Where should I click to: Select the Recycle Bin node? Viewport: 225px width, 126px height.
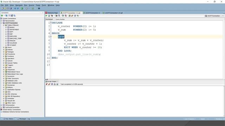[x=11, y=101]
